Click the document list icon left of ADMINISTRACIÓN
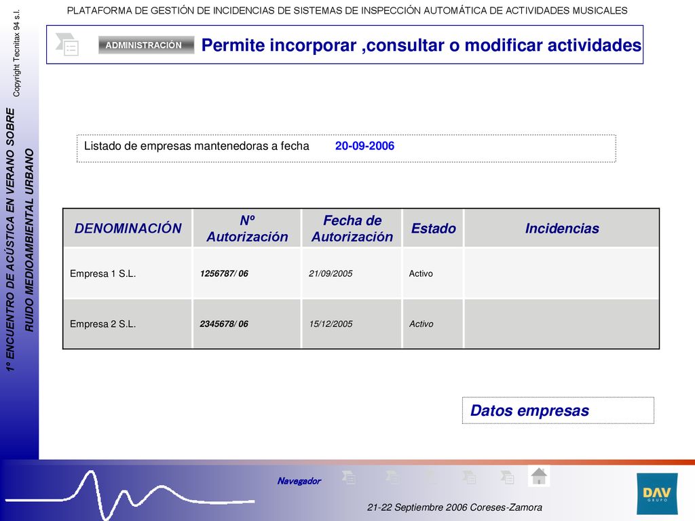 tap(67, 44)
